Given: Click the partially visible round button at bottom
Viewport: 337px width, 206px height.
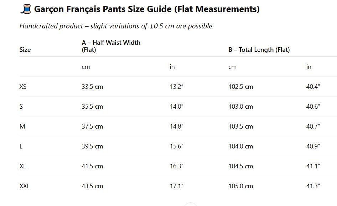Looking at the screenshot, I should click(x=191, y=204).
